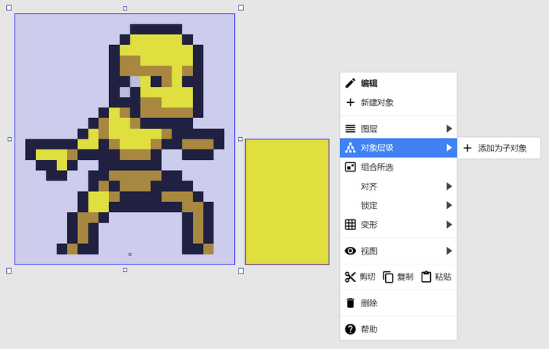The image size is (549, 349).
Task: Open 帮助 from the context menu
Action: pos(399,329)
